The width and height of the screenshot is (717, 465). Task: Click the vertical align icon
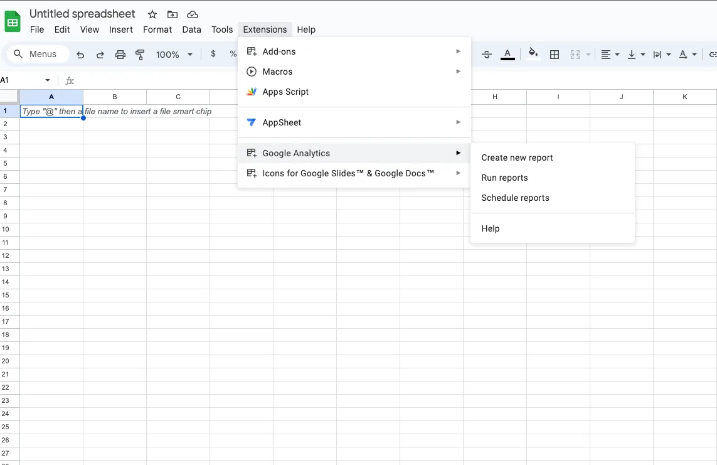632,55
